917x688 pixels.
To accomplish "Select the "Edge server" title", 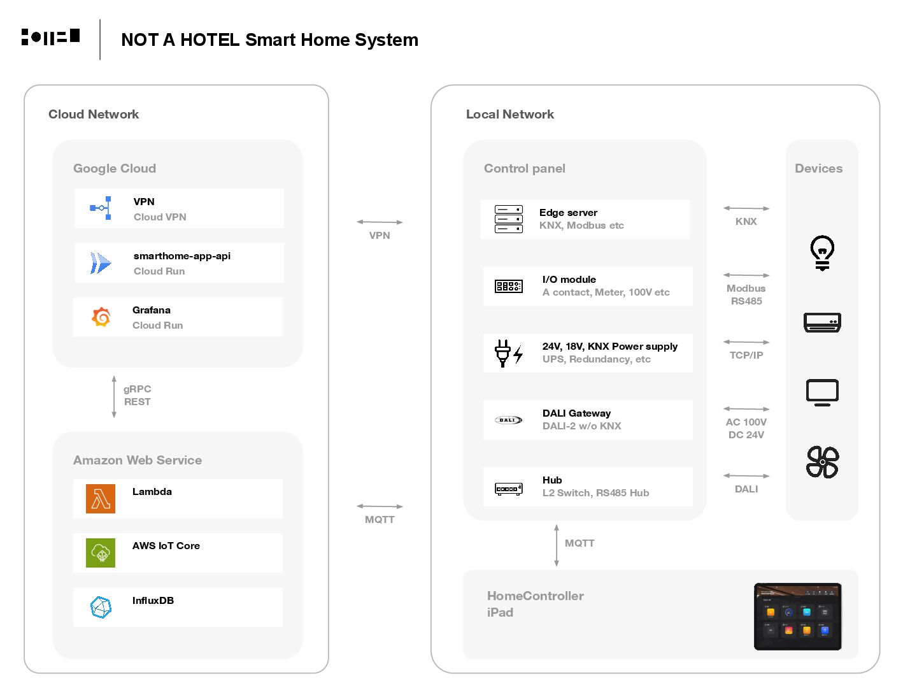I will 569,213.
